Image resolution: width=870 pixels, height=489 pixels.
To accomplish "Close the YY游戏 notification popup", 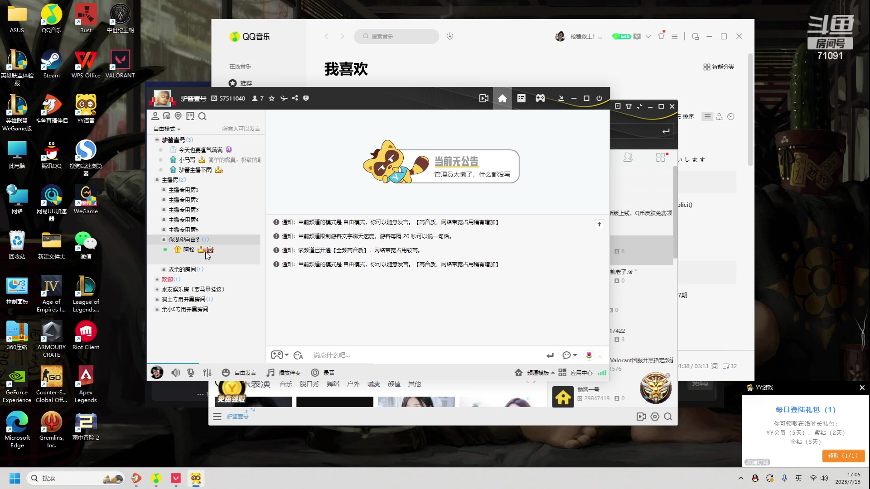I will [862, 388].
